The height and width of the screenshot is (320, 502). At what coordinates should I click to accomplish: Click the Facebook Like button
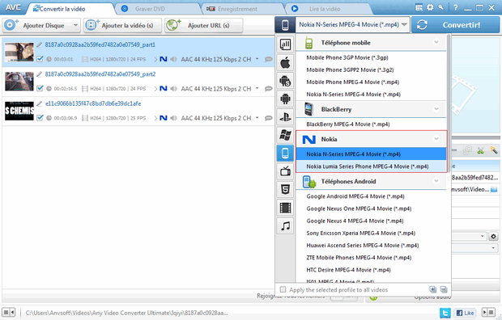pos(465,313)
